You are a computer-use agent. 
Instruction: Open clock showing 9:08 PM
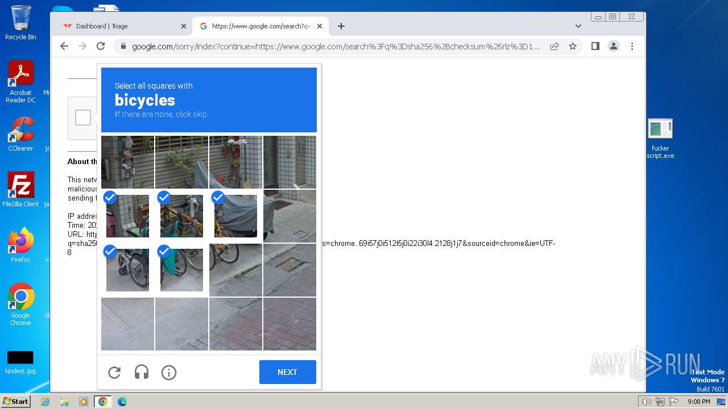click(698, 402)
